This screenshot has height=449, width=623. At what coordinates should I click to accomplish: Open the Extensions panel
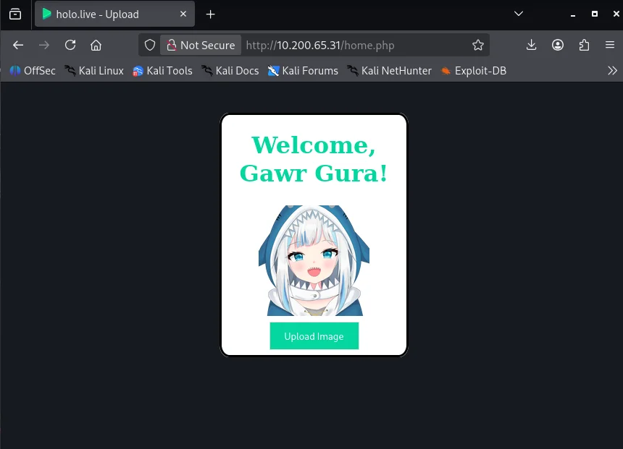pyautogui.click(x=584, y=45)
